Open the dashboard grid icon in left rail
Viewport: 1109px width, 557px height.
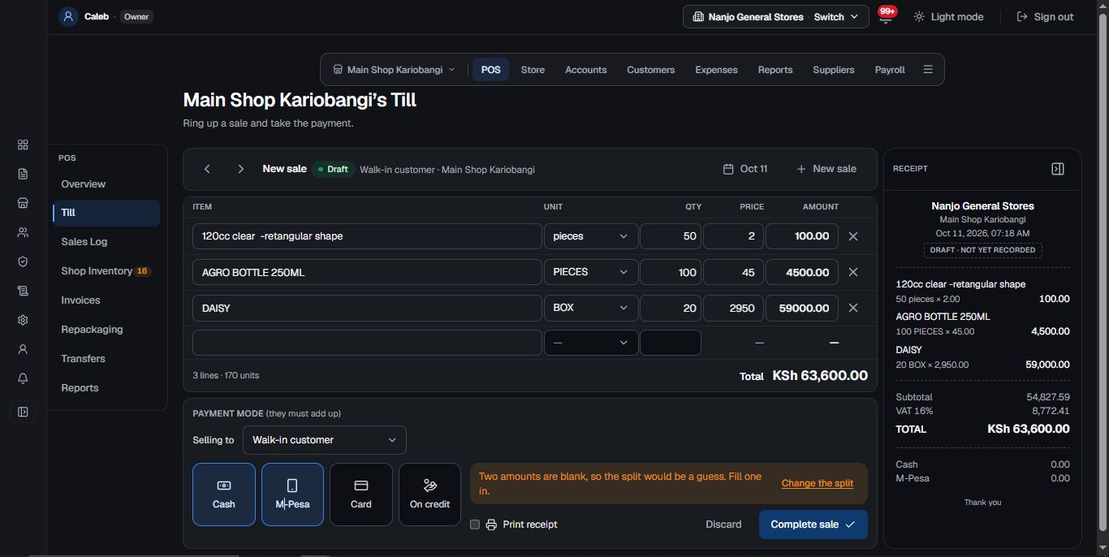pos(23,145)
